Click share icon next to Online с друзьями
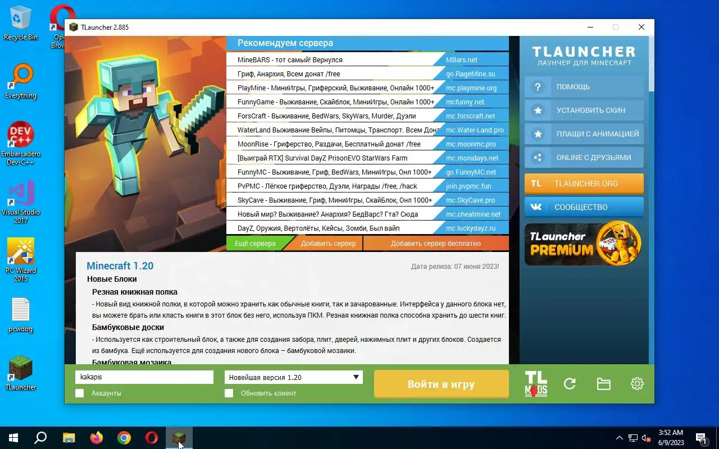 tap(538, 158)
